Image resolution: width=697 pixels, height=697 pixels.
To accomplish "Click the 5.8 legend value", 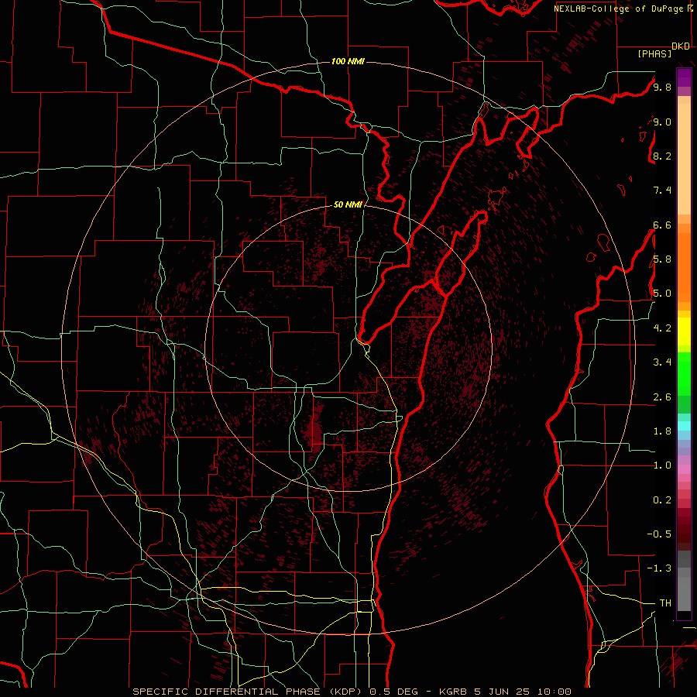I will coord(662,259).
